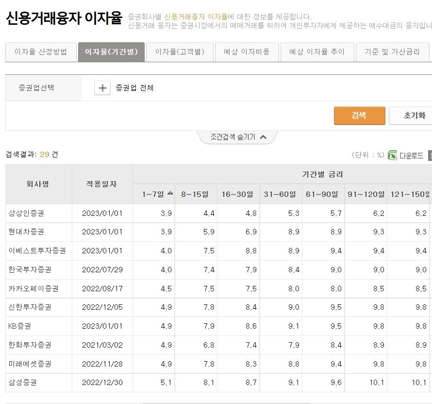Open the 예상 이자비용 tab

(247, 52)
